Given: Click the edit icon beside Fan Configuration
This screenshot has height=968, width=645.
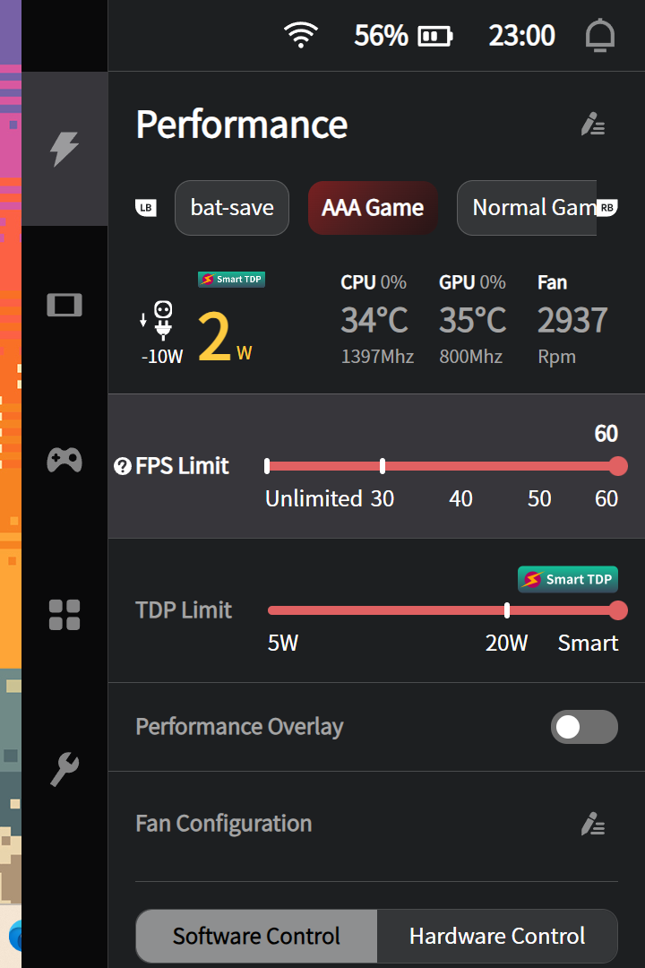Looking at the screenshot, I should [592, 824].
